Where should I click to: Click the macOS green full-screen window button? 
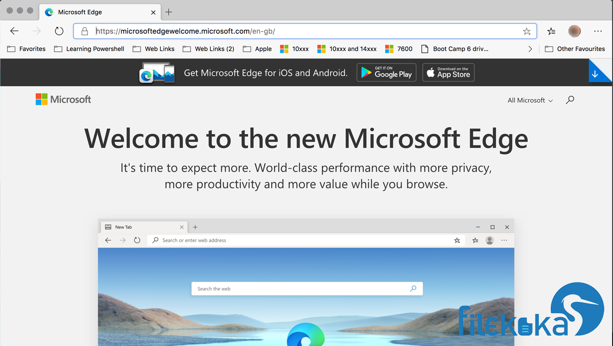click(30, 10)
